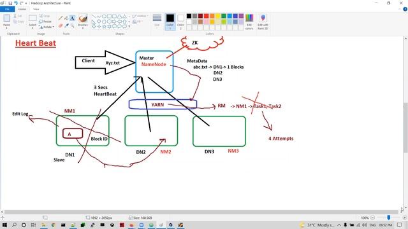Expand the Paste options arrow
Image resolution: width=408 pixels, height=229 pixels.
[7, 28]
